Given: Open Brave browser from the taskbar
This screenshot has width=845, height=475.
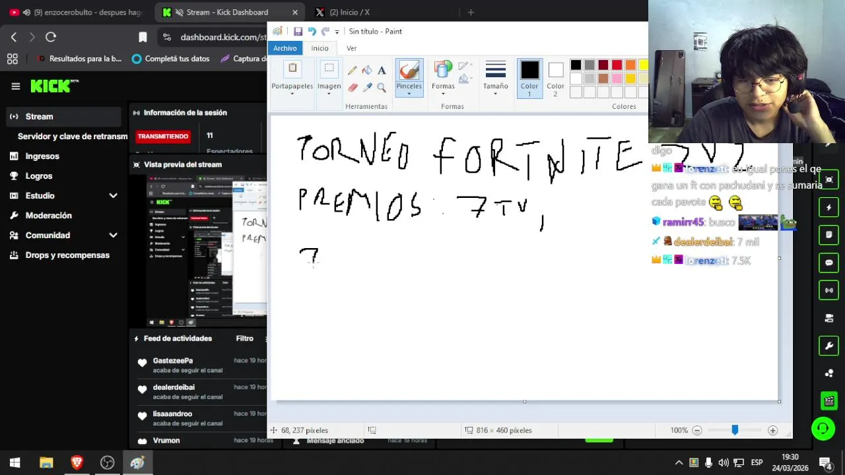Looking at the screenshot, I should coord(77,462).
